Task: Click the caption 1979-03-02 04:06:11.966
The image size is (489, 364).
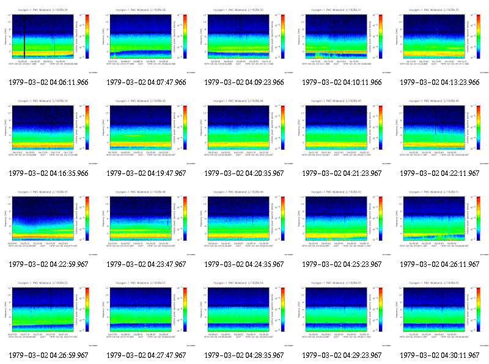Action: (49, 82)
